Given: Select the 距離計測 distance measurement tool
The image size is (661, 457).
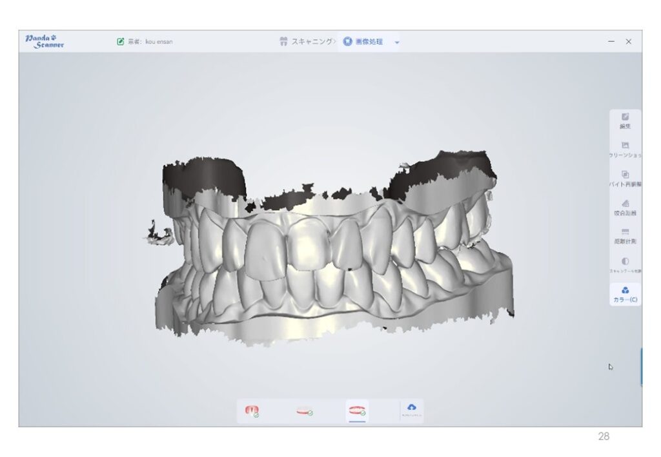Looking at the screenshot, I should click(625, 236).
